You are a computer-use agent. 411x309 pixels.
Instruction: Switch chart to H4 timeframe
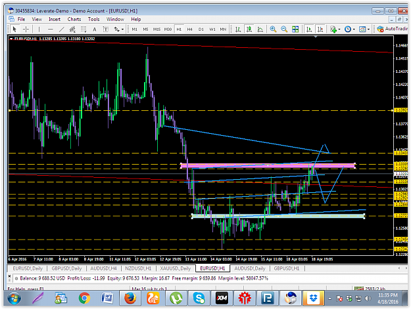190,30
